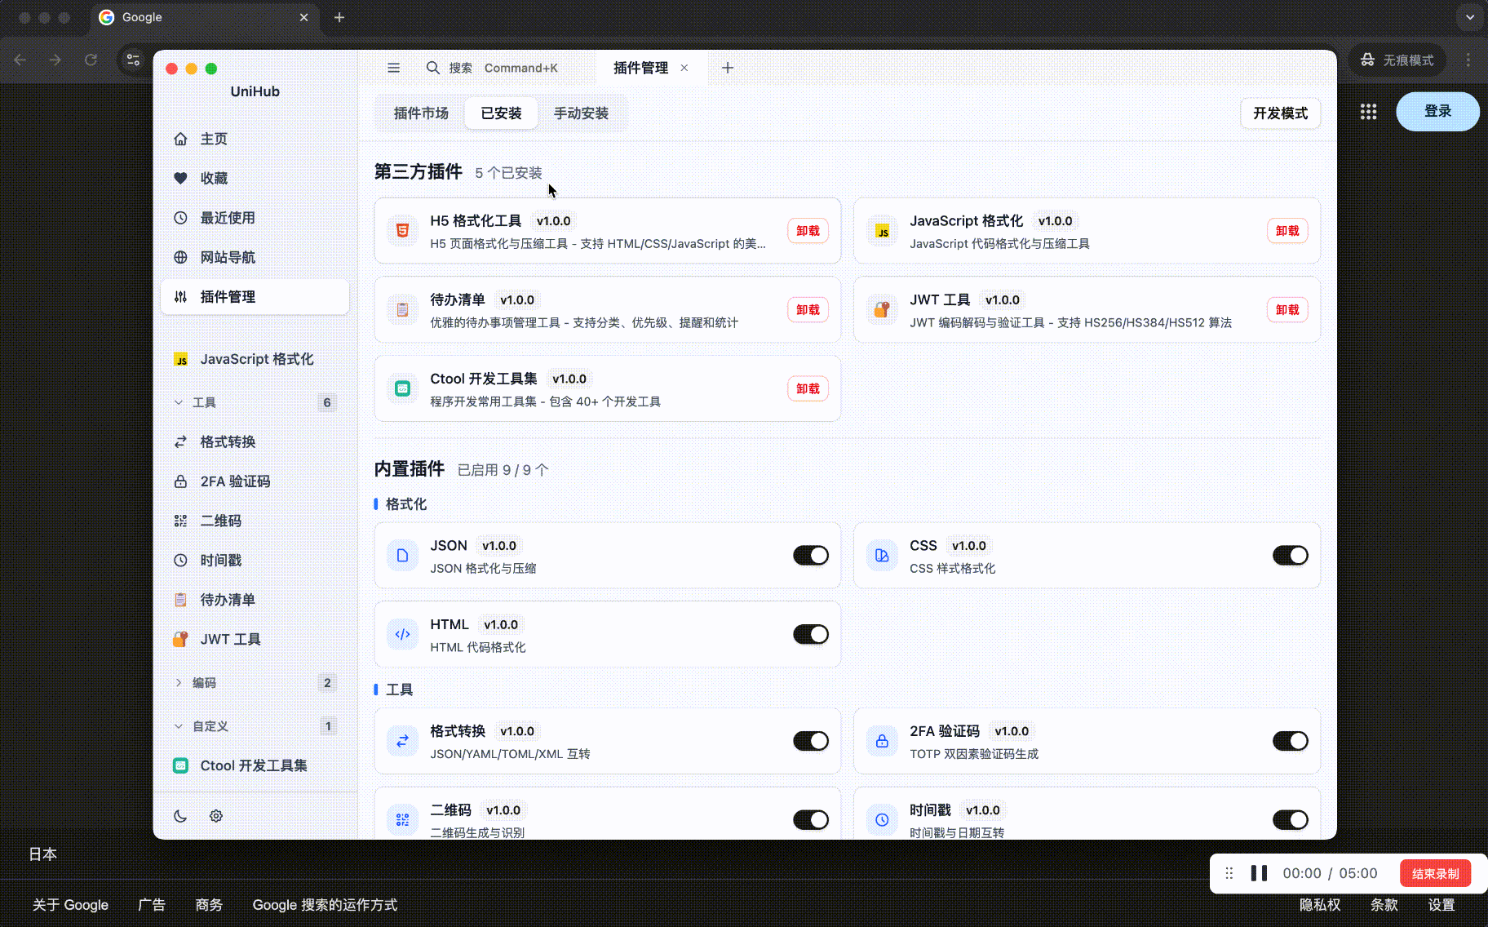Toggle sidebar with hamburger menu icon
The image size is (1488, 927).
393,68
